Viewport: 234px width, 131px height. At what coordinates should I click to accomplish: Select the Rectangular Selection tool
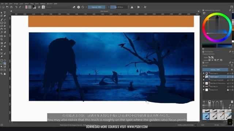(1, 60)
